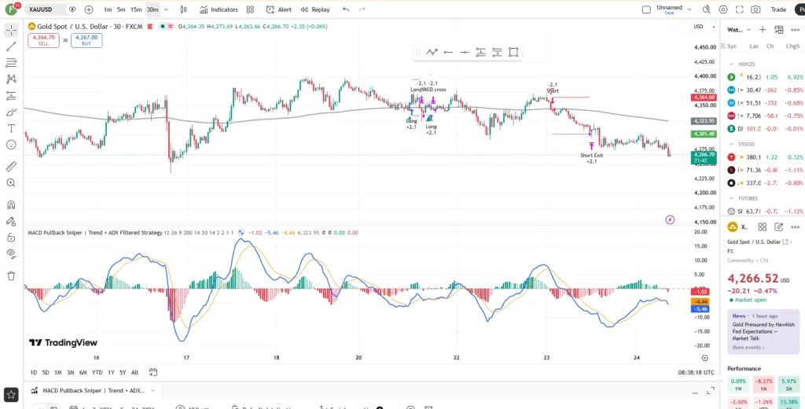Image resolution: width=805 pixels, height=409 pixels.
Task: Select the brush drawing tool
Action: tap(11, 112)
